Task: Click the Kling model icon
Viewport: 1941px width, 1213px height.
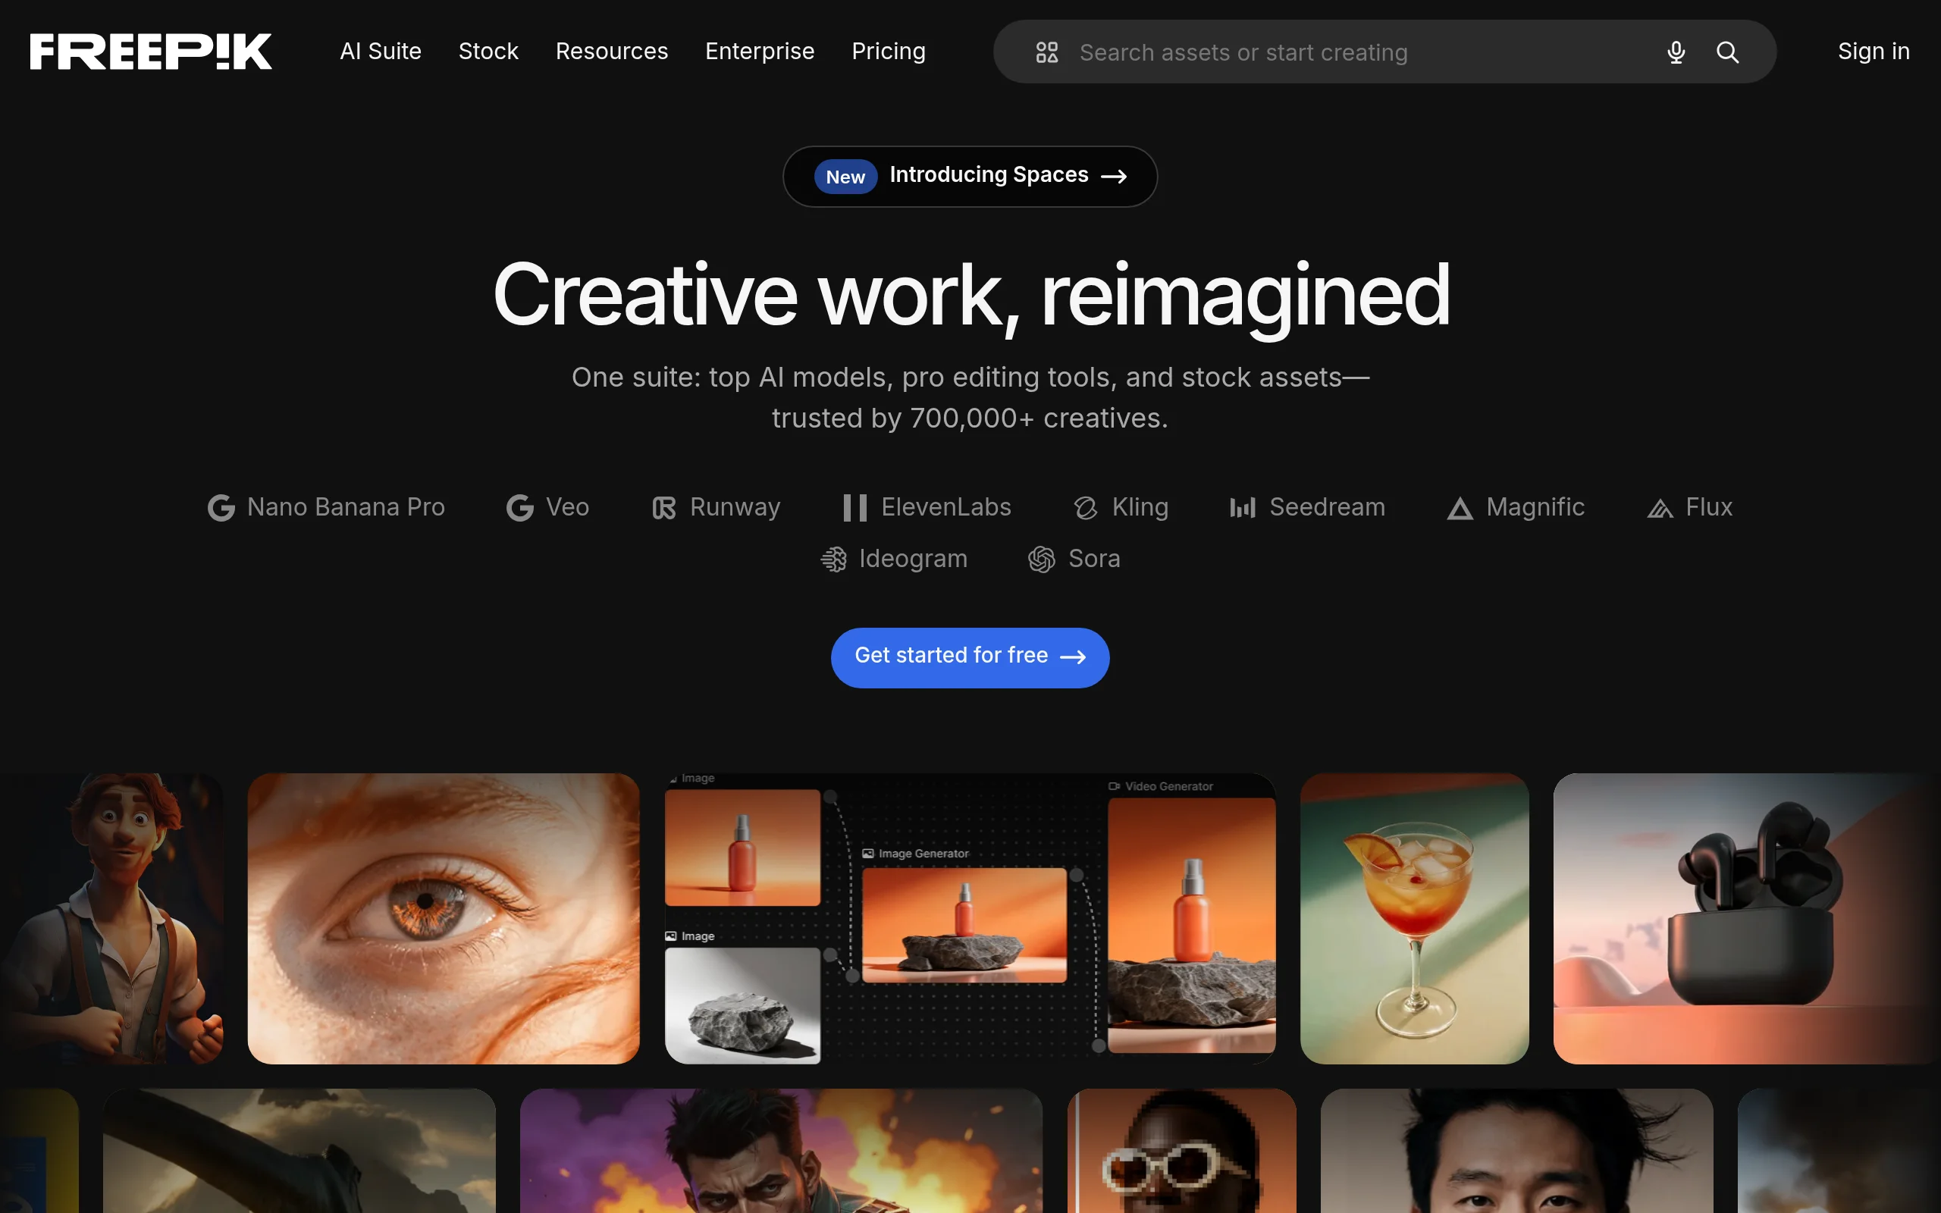Action: [1084, 507]
